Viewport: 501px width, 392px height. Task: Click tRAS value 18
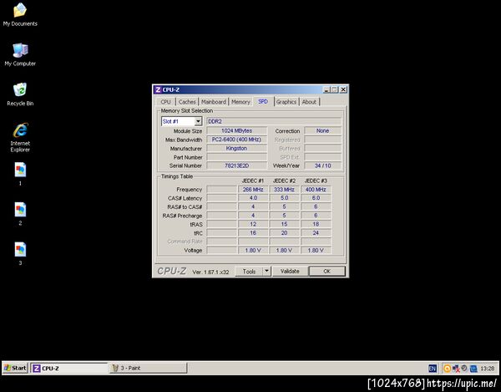point(316,224)
